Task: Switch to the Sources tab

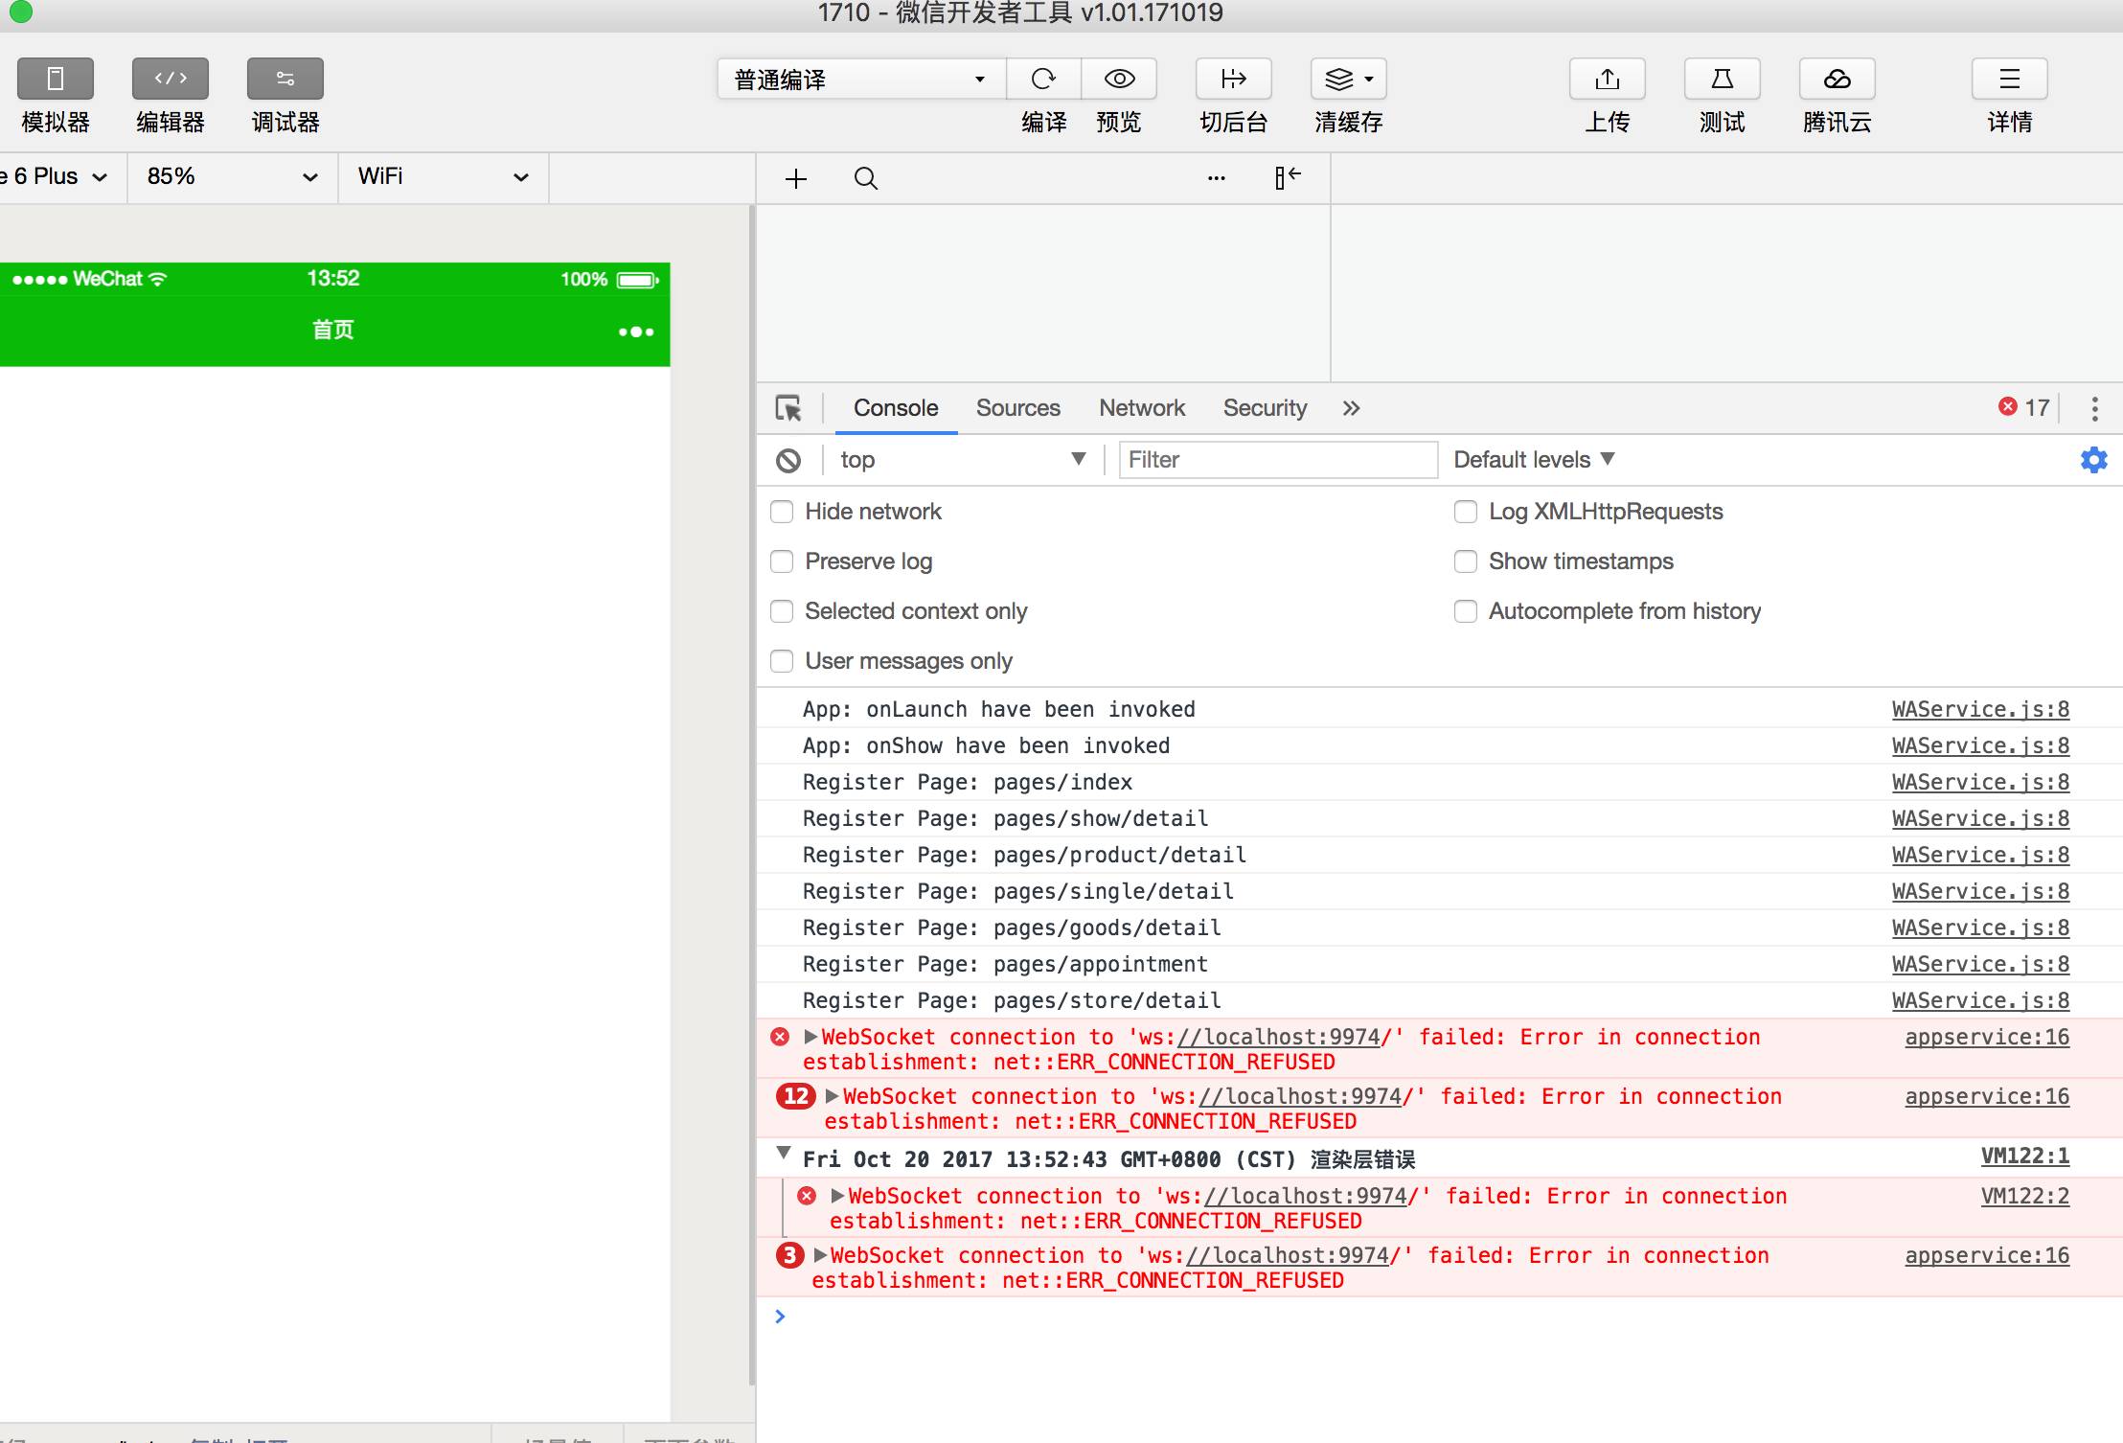Action: point(1017,408)
